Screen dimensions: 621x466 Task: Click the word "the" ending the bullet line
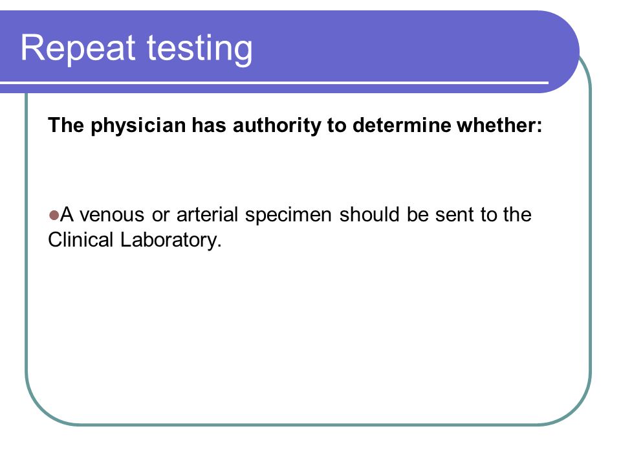coord(517,214)
